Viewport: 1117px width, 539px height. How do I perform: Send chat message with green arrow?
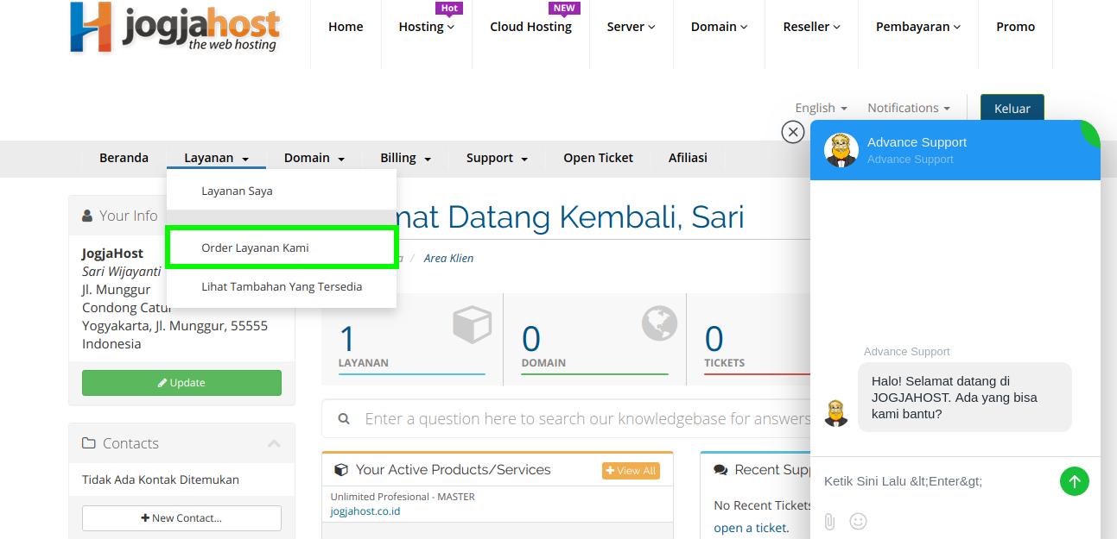pyautogui.click(x=1074, y=481)
